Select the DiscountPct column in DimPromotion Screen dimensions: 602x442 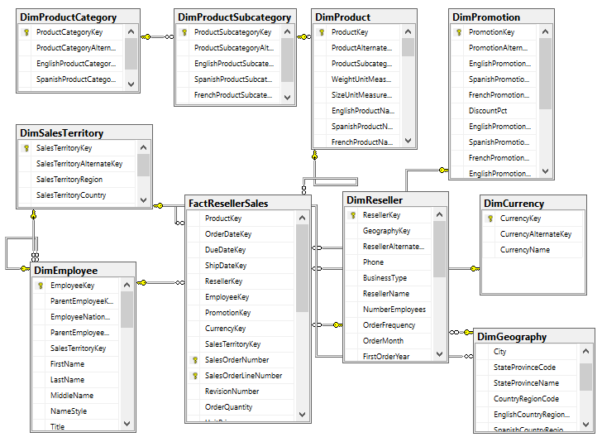(494, 111)
